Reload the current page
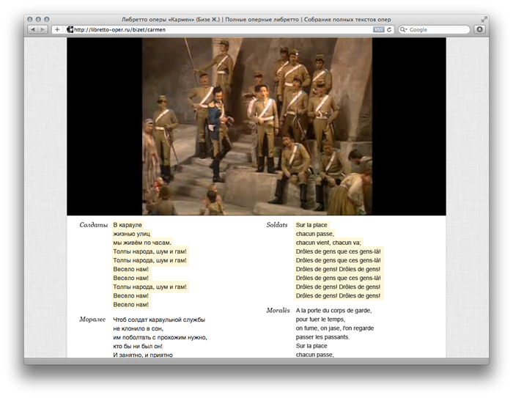 point(390,30)
